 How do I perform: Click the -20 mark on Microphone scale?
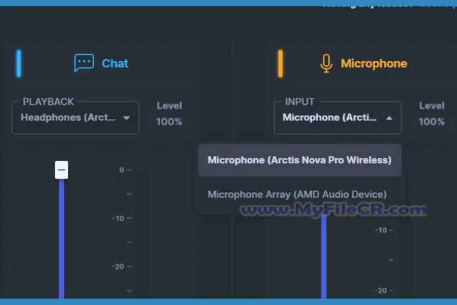click(x=381, y=290)
